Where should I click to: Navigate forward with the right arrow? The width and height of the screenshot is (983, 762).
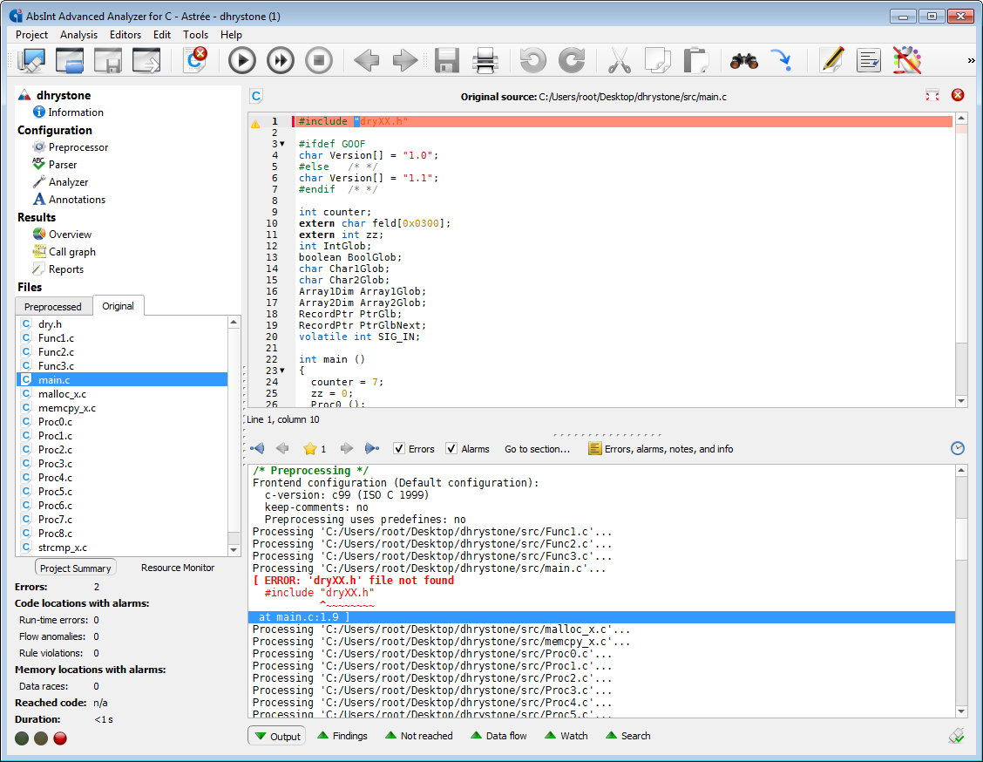[405, 61]
